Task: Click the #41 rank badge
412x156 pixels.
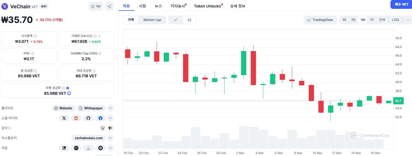Action: pyautogui.click(x=44, y=6)
